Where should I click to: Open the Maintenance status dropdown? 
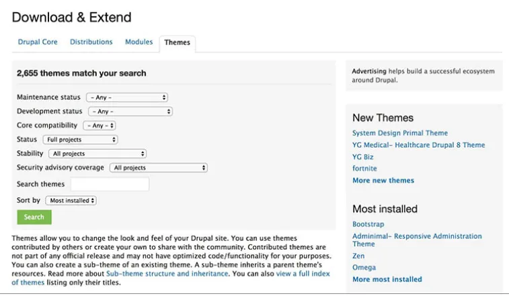(x=127, y=97)
